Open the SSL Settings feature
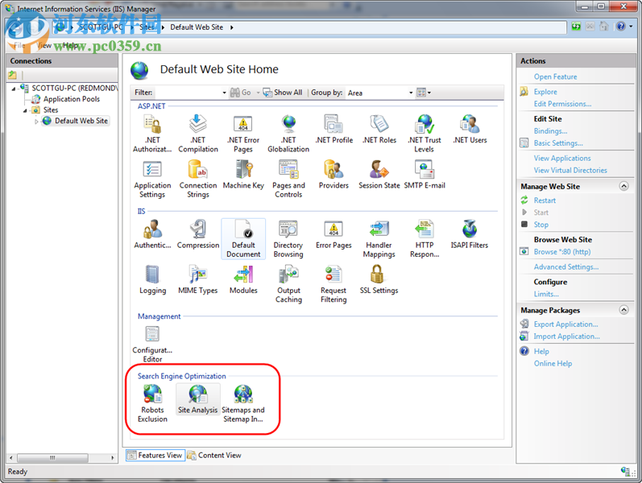The height and width of the screenshot is (483, 642). click(379, 279)
